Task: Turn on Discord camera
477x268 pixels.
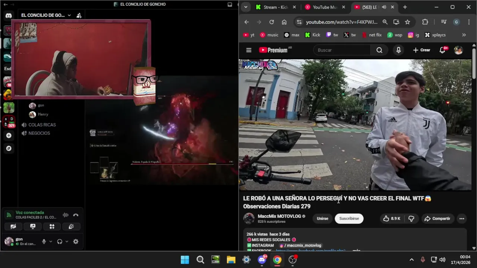Action: pos(13,226)
